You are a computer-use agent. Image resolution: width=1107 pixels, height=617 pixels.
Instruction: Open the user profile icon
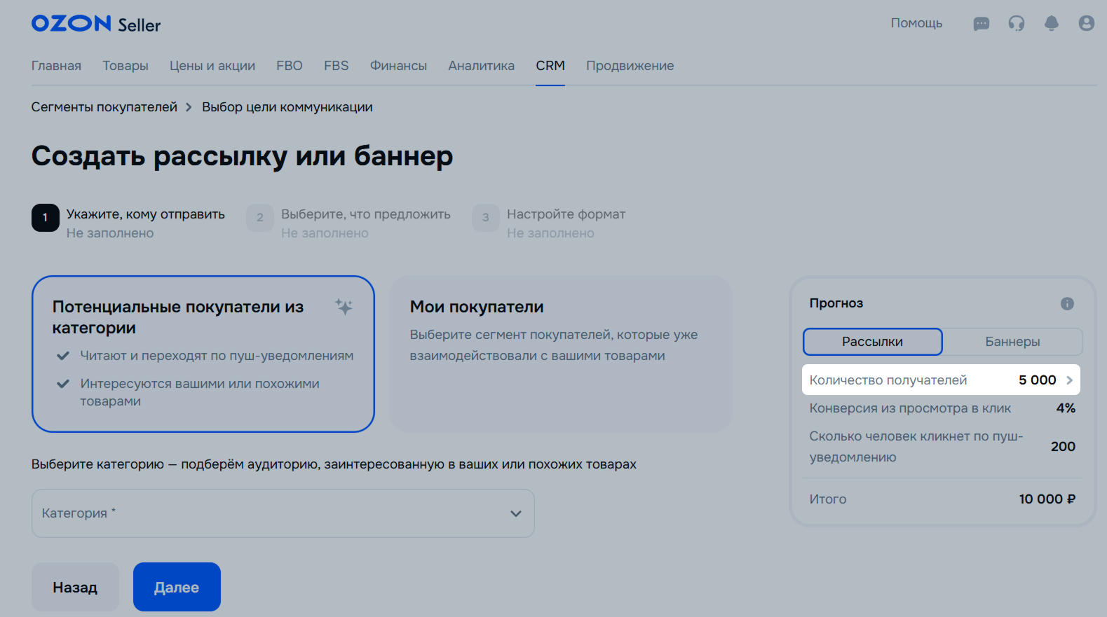pyautogui.click(x=1086, y=24)
